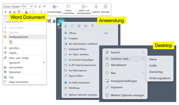Open the highlight color dropdown arrow
The height and width of the screenshot is (105, 179).
coord(22,12)
